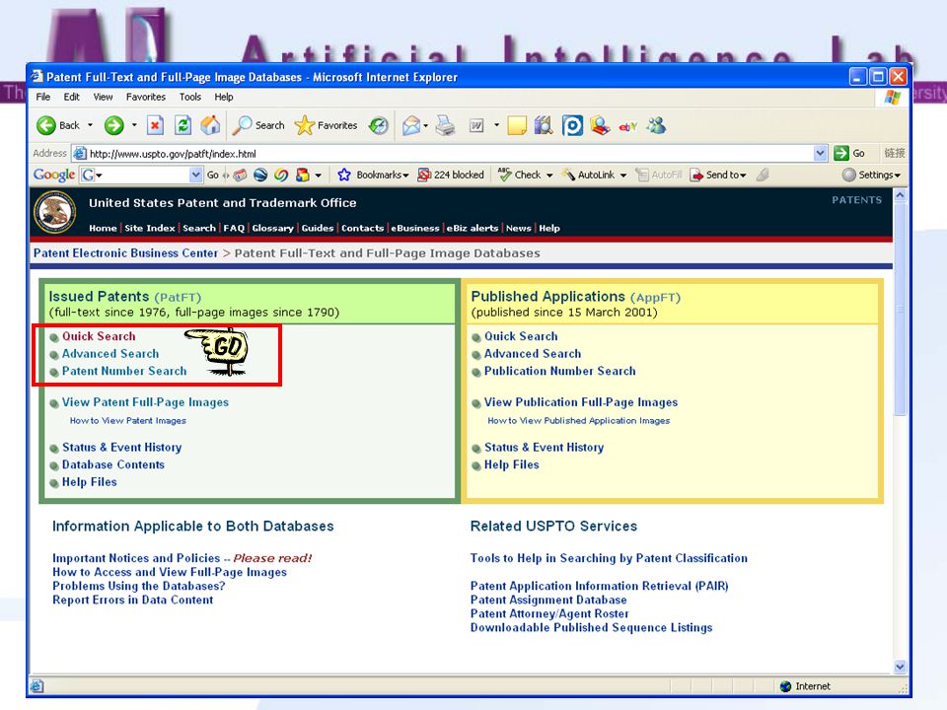This screenshot has height=710, width=947.
Task: Click the green Forward arrow button
Action: pos(113,125)
